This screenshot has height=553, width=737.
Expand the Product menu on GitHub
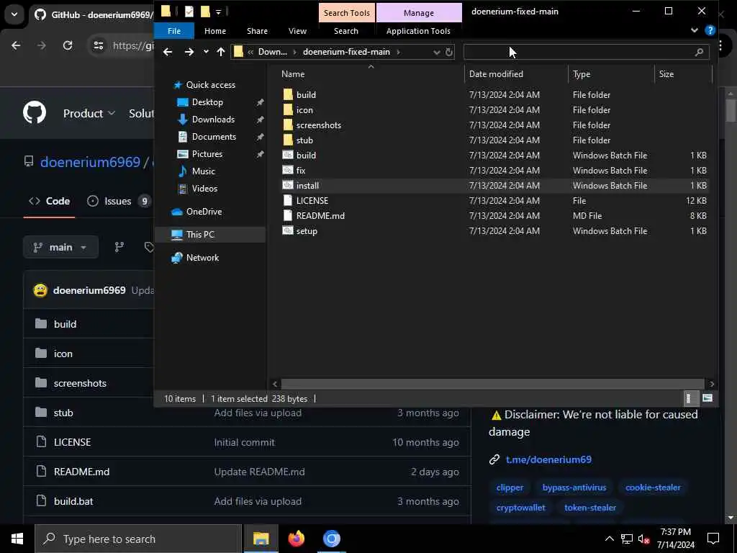[89, 113]
